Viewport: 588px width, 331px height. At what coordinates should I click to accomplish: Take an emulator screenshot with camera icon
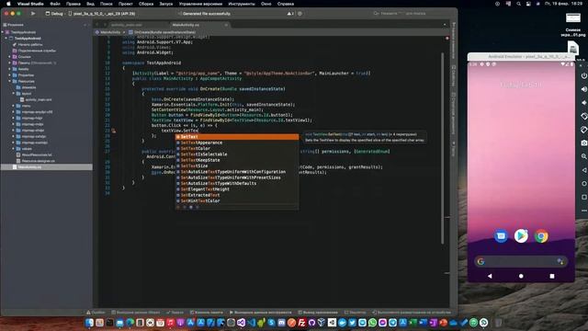point(584,143)
